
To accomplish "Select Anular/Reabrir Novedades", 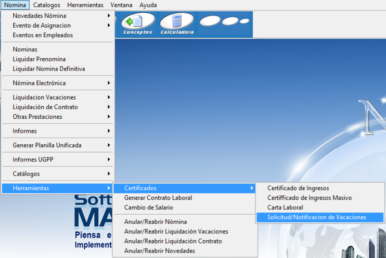I will coord(185,251).
